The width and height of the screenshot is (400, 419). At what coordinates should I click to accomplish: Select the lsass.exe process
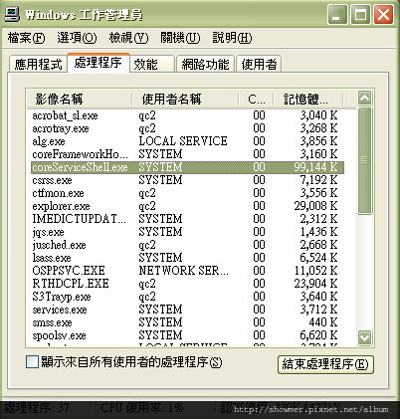(x=187, y=258)
